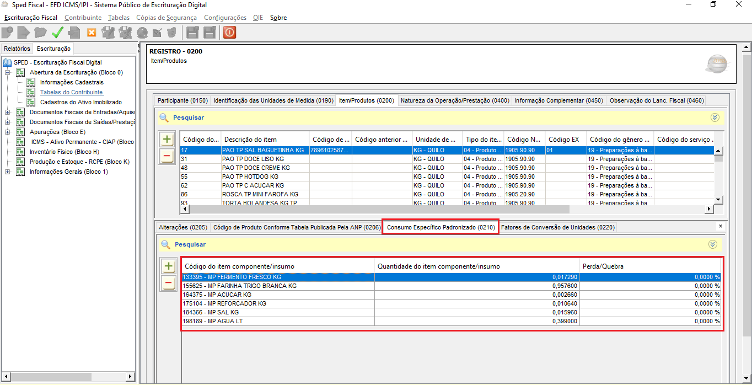Viewport: 752px width, 385px height.
Task: Switch to the Relatórios tab
Action: pyautogui.click(x=17, y=49)
